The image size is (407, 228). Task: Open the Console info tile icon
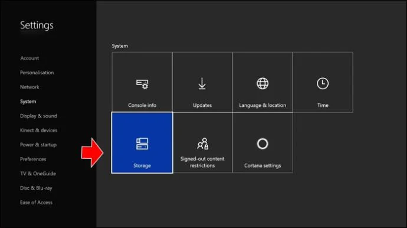[142, 84]
